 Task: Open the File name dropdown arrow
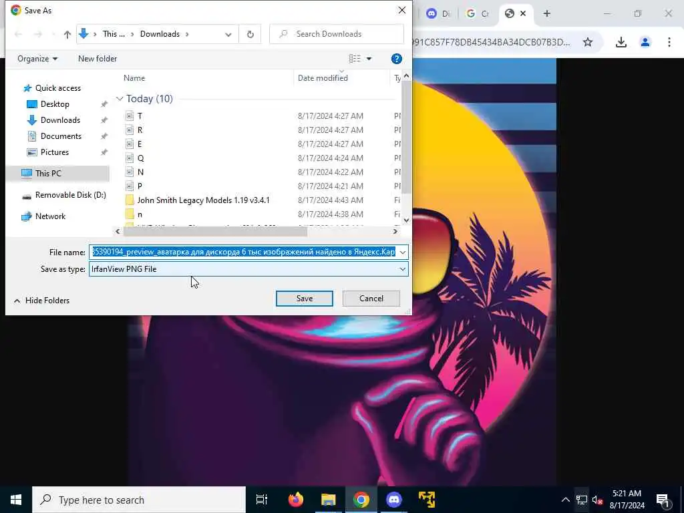pyautogui.click(x=403, y=252)
